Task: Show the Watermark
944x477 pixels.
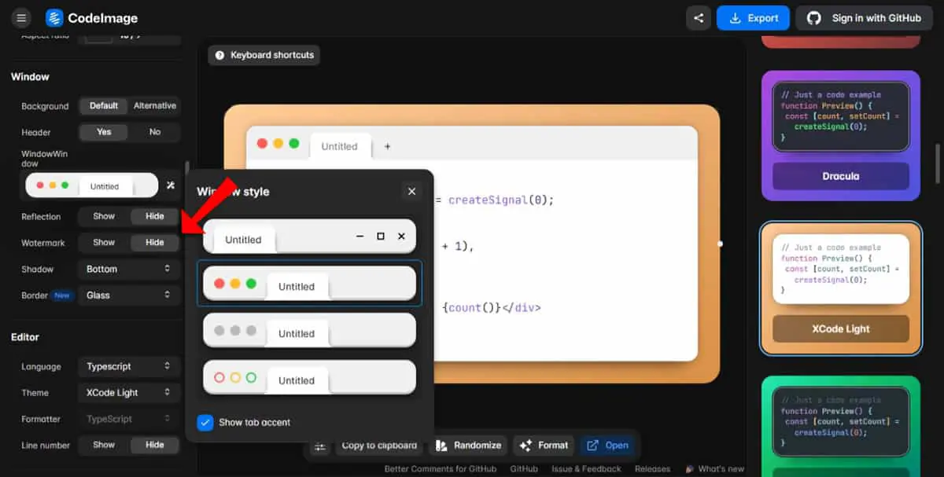Action: tap(104, 243)
